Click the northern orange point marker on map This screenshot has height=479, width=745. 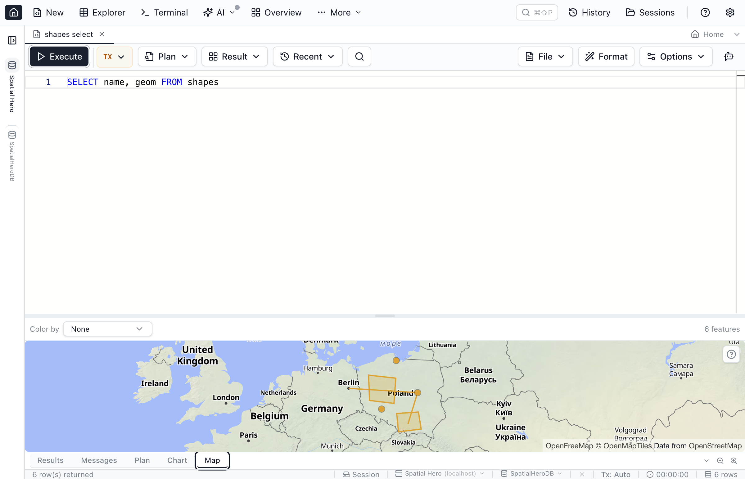tap(396, 360)
